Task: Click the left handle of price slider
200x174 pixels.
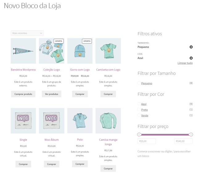Action: coord(139,134)
